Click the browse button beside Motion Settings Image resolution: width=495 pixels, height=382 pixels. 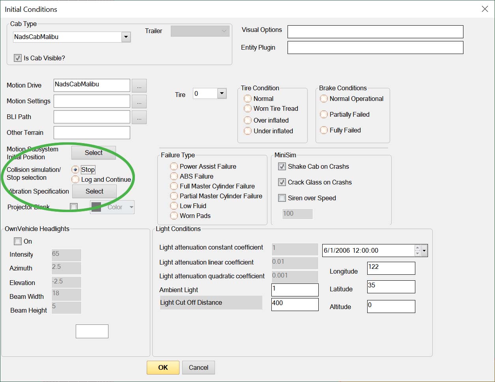click(x=139, y=101)
